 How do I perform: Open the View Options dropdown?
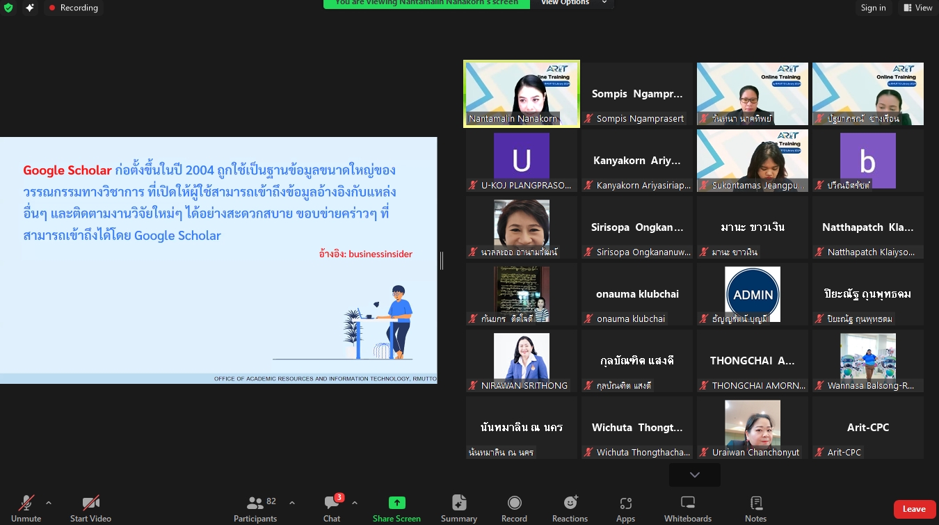(x=574, y=3)
